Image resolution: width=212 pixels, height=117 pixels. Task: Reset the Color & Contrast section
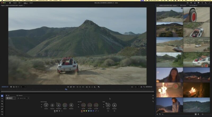coord(42,107)
